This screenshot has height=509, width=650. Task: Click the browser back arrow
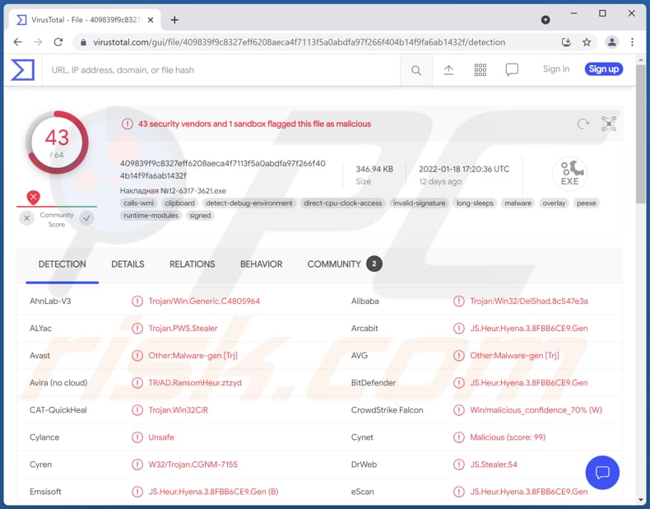pos(17,42)
